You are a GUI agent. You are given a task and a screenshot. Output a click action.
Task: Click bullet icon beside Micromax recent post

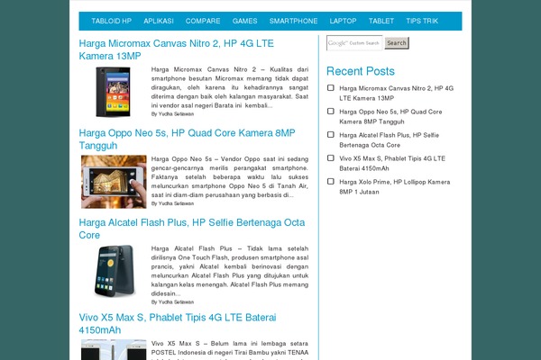pyautogui.click(x=331, y=88)
